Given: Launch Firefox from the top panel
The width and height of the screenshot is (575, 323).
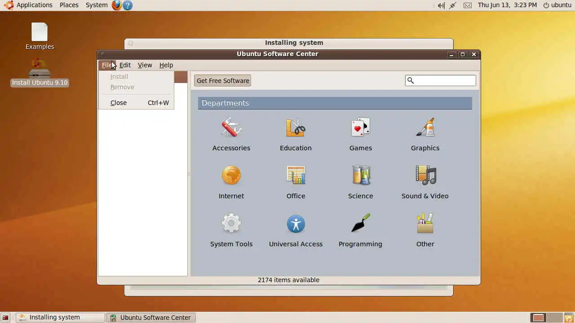Looking at the screenshot, I should pos(117,5).
